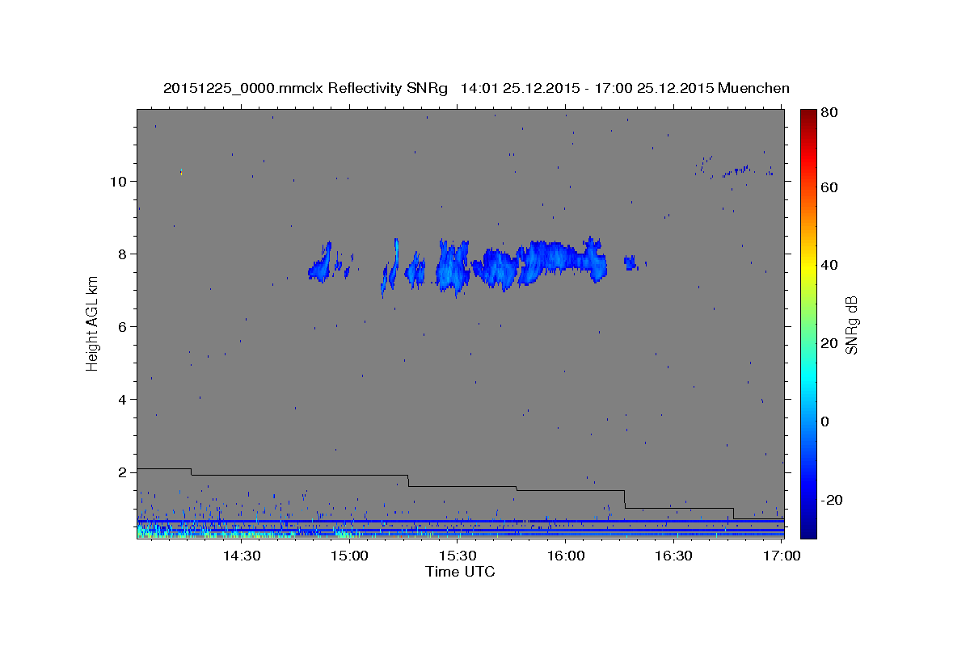Click the colorbar value label 0
This screenshot has height=646, width=970.
[825, 422]
